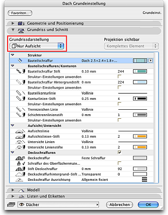Click the Allgemein fixiert value
This screenshot has width=168, height=215.
95,179
